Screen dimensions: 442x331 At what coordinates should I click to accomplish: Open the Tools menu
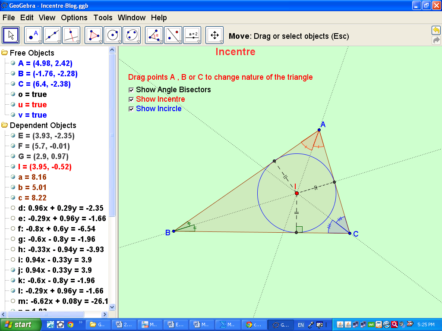[x=103, y=18]
